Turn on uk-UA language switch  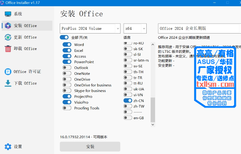click(x=128, y=89)
